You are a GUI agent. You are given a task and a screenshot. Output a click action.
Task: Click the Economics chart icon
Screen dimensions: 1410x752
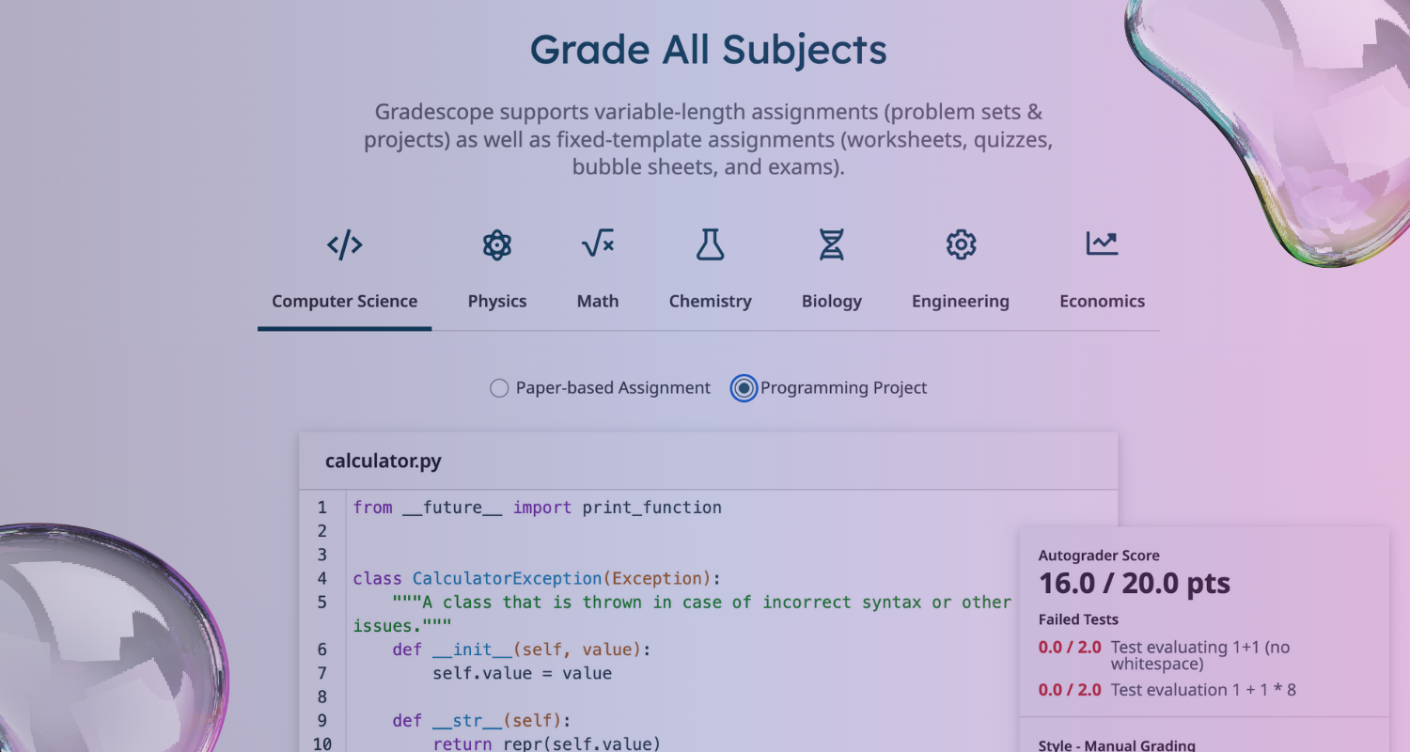click(1102, 244)
